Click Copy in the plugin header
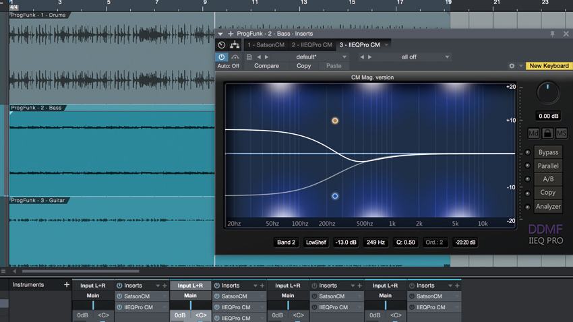Image resolution: width=573 pixels, height=322 pixels. 303,66
